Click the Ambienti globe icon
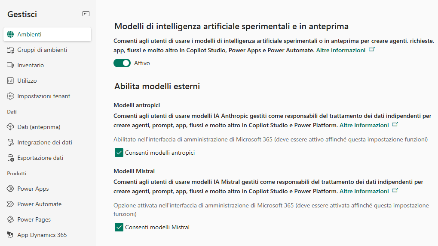438x246 pixels. [x=10, y=34]
